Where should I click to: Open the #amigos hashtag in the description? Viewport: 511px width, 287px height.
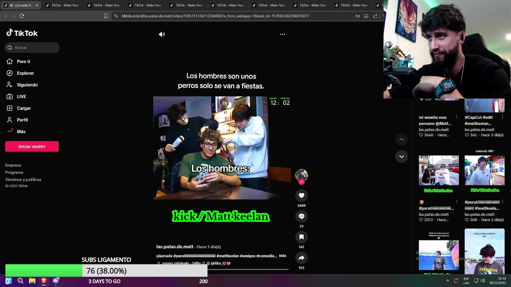point(248,256)
